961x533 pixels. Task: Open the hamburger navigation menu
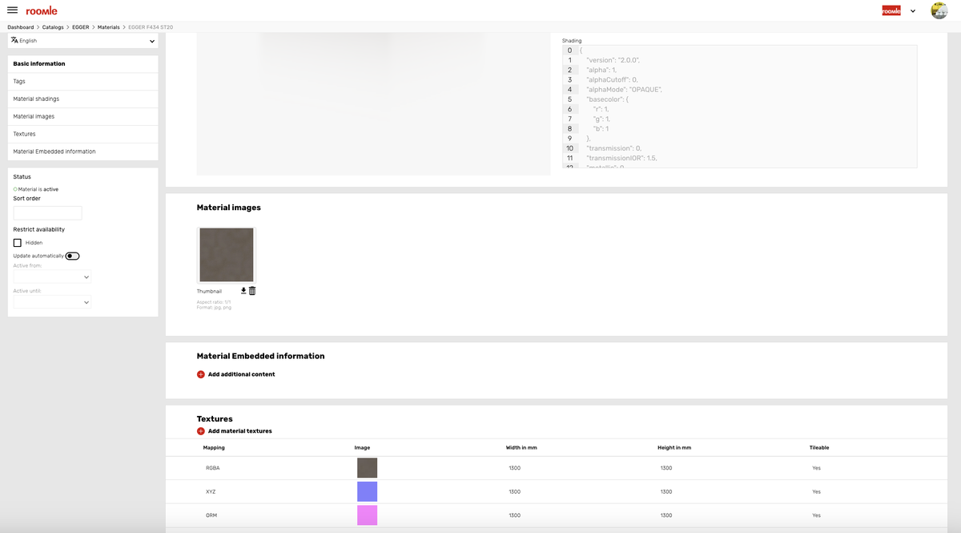click(12, 10)
